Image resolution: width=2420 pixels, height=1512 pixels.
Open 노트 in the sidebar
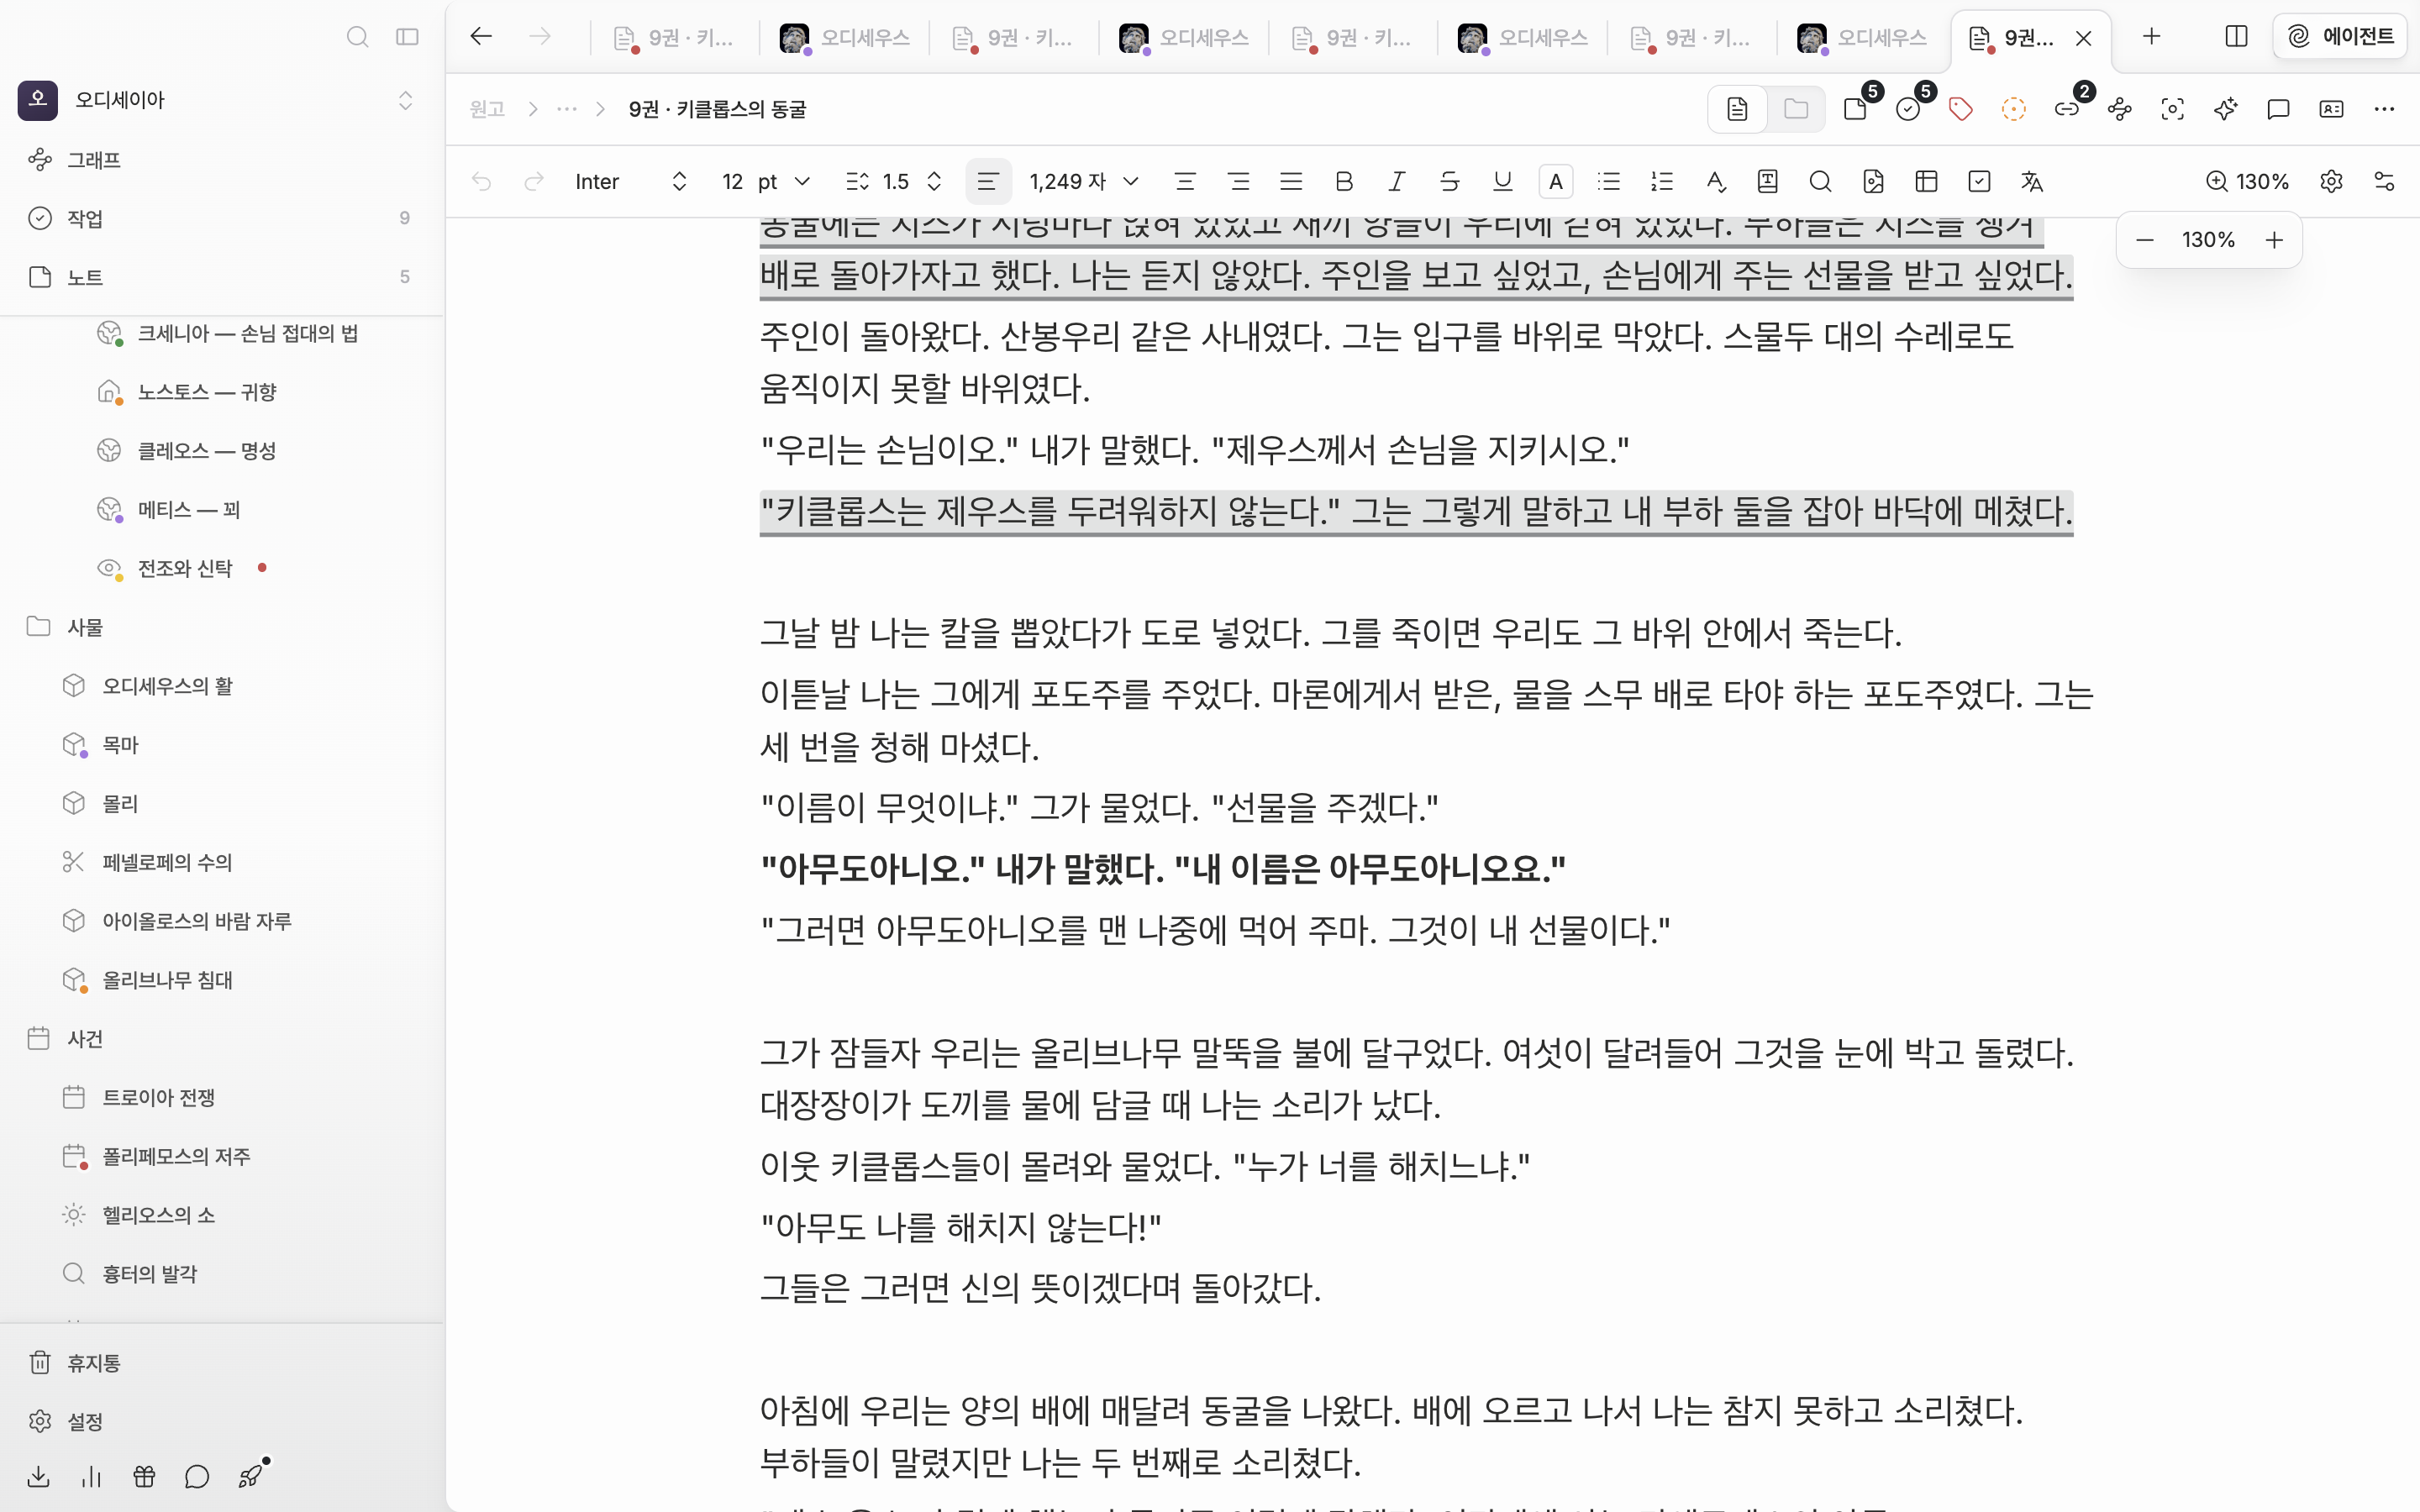(x=221, y=277)
